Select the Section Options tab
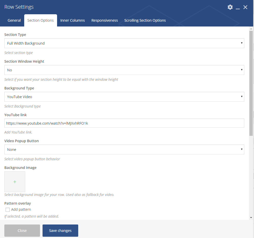Screen dimensions: 254x238 41,20
